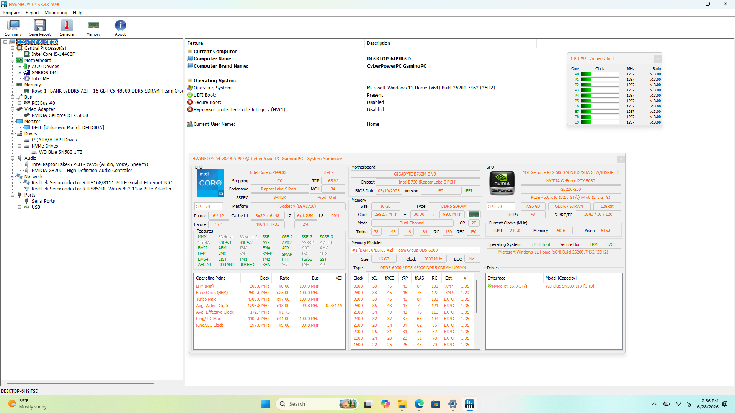Collapse the NVMe Drives node

(20, 146)
